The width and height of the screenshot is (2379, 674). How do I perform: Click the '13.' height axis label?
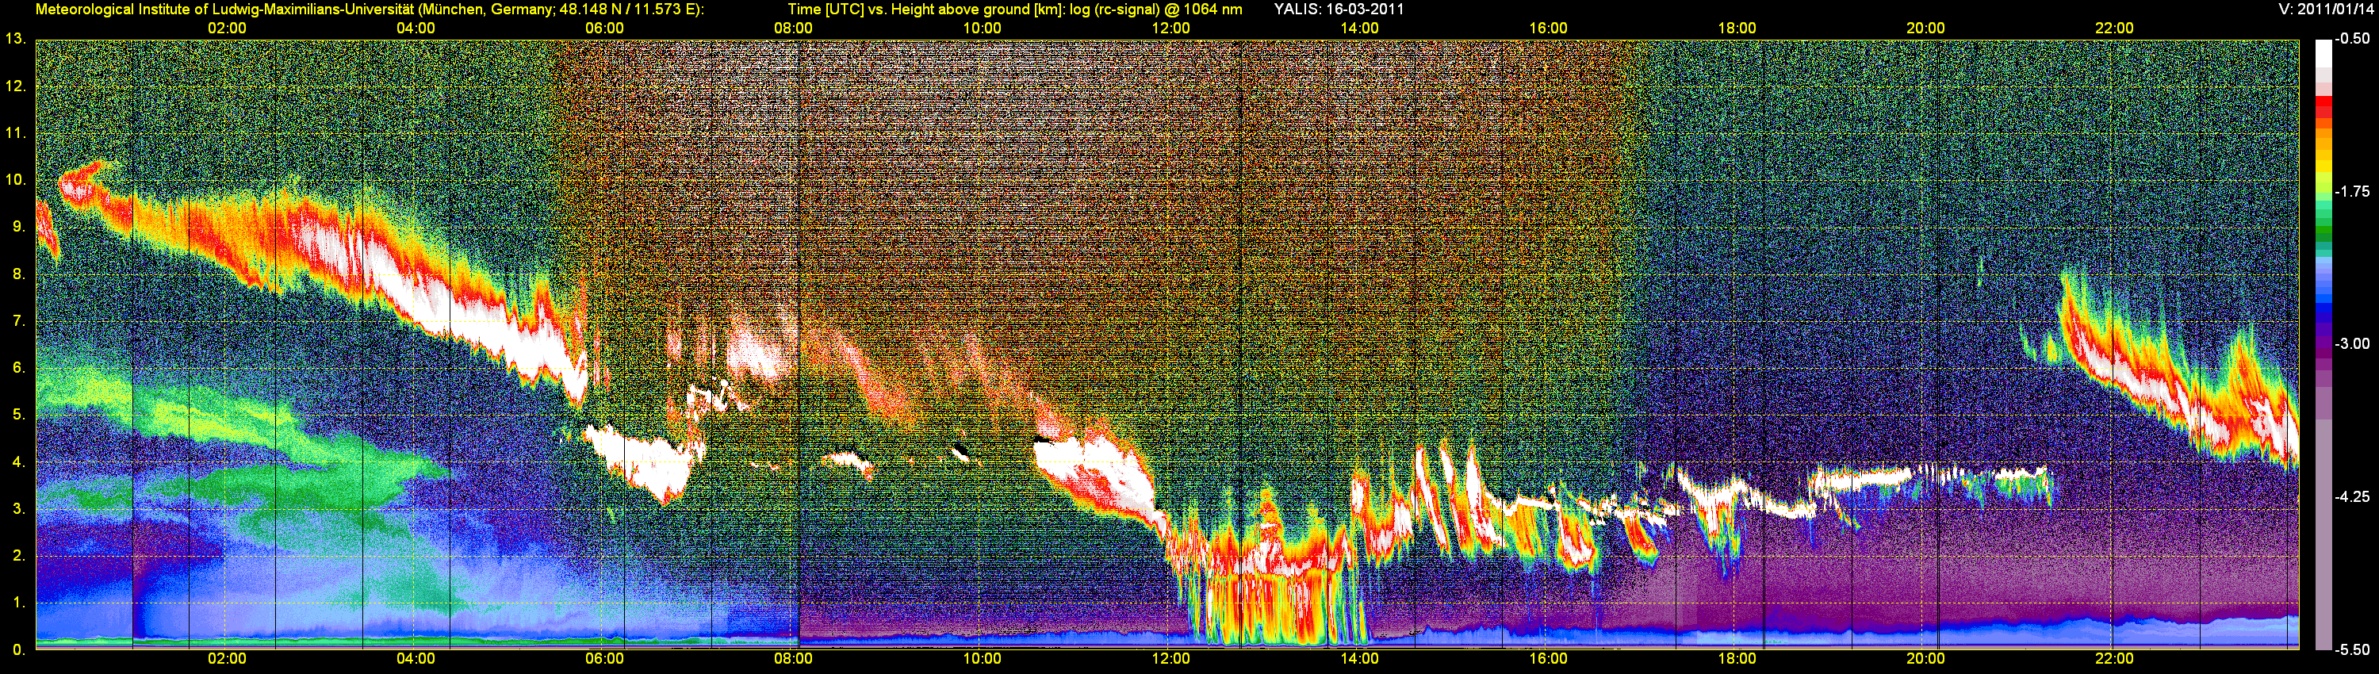(16, 39)
